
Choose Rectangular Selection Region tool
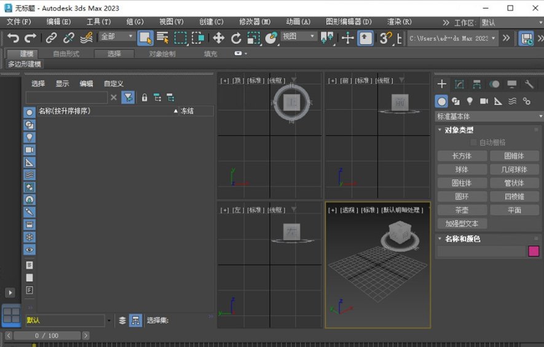[180, 38]
